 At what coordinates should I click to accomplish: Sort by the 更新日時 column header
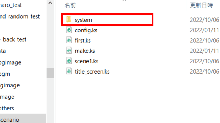tap(201, 5)
